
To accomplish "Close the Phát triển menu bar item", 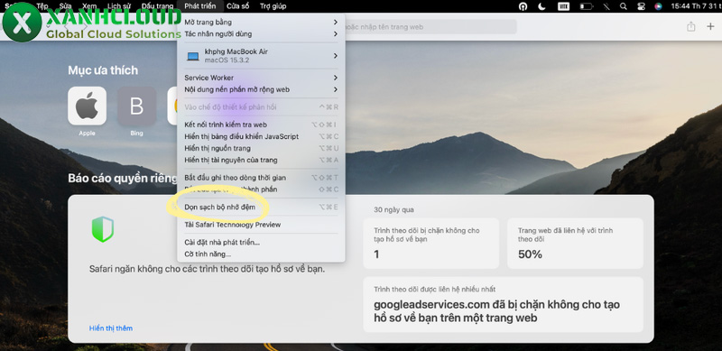I will tap(199, 6).
